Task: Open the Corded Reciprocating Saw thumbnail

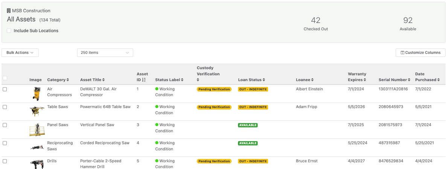Action: point(37,147)
